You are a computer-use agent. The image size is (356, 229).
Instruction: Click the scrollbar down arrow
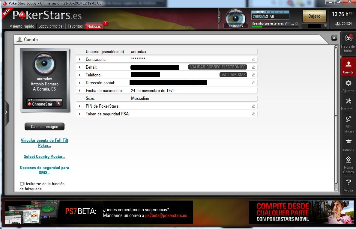tap(336, 190)
